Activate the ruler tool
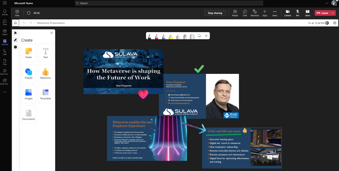Screen dimensions: 339x171 click(x=192, y=36)
